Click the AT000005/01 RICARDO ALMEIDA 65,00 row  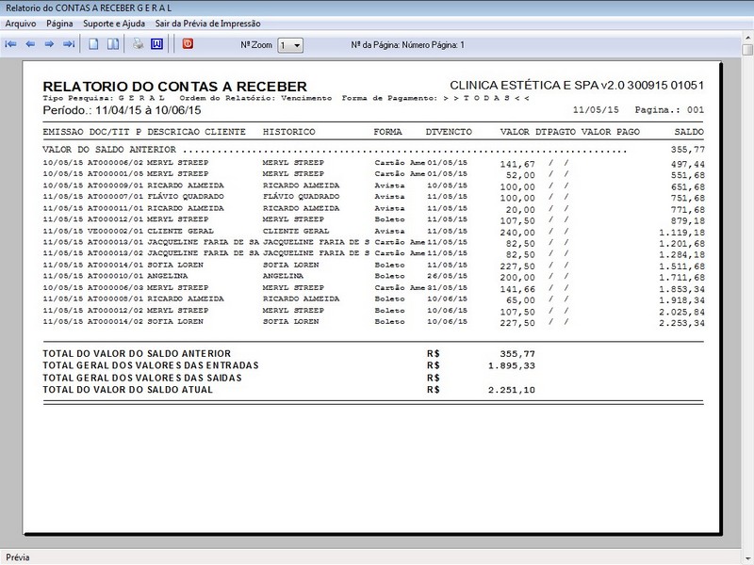click(x=373, y=299)
